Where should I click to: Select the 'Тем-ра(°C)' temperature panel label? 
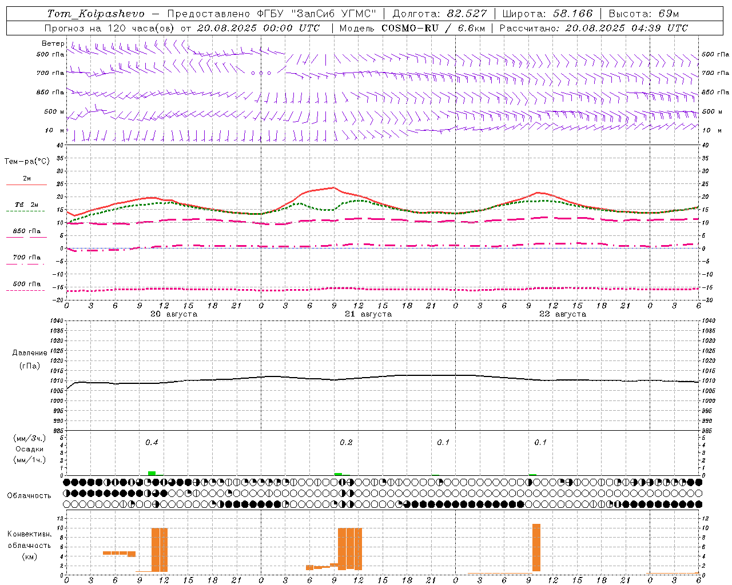coord(27,162)
